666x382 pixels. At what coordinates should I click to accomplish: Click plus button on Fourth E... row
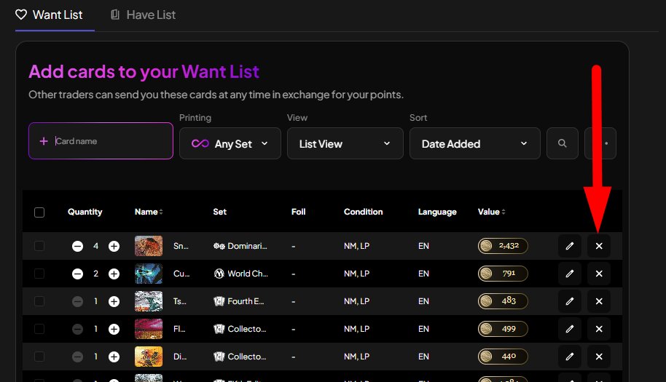(x=114, y=301)
